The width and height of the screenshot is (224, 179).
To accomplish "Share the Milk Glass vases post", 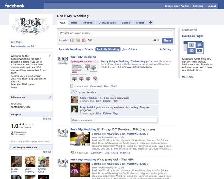I will 115,153.
